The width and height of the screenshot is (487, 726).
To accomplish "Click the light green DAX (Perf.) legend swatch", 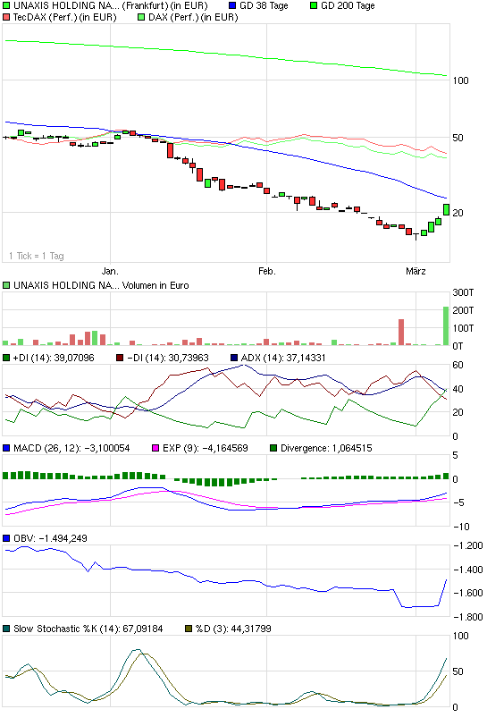I will 142,18.
